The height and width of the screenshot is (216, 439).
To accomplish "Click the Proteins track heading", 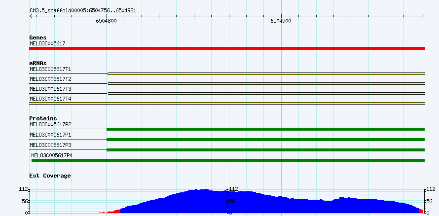I will coord(43,118).
